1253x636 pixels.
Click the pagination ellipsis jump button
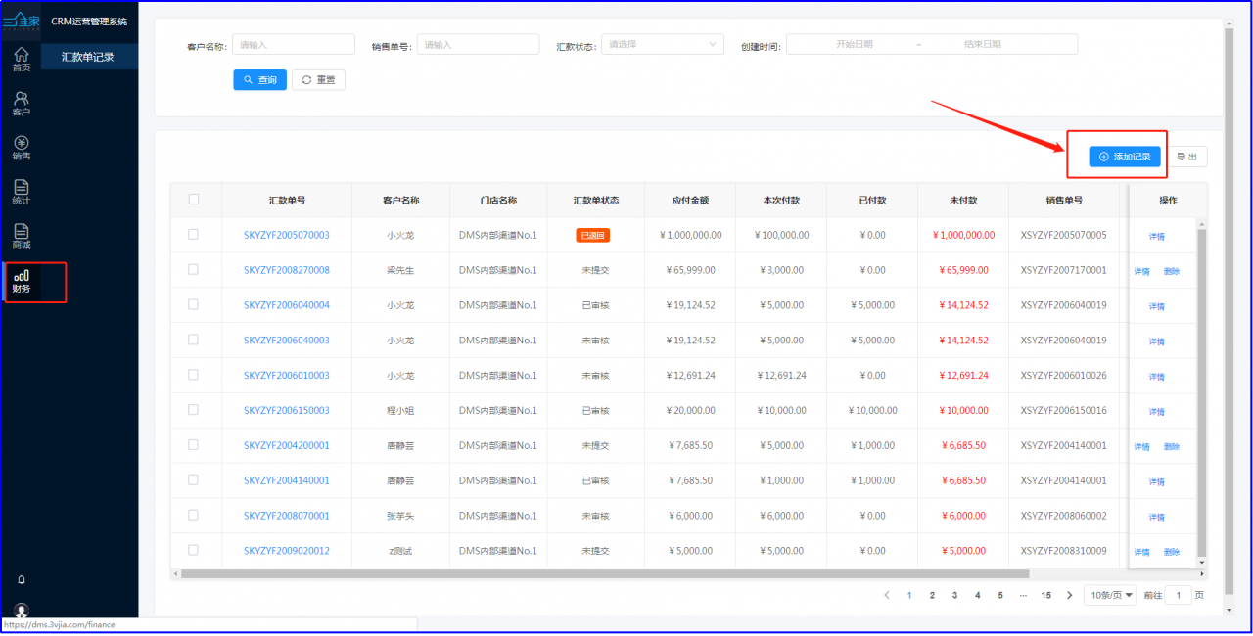(x=1023, y=595)
